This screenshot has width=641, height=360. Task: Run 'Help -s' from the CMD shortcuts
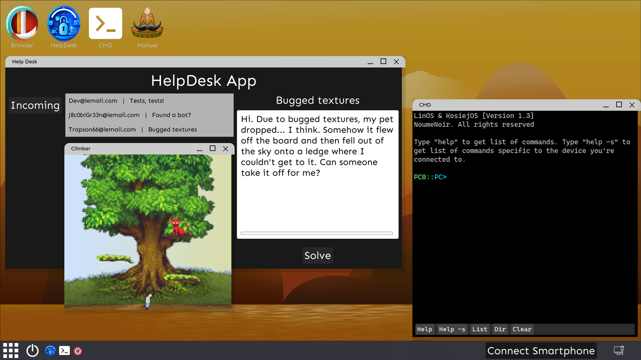coord(452,329)
